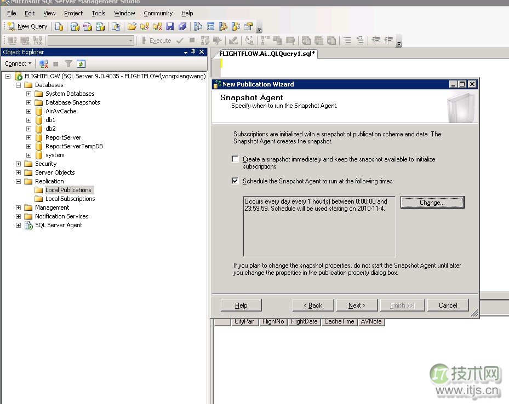
Task: Cancel the New Publication Wizard
Action: point(448,305)
